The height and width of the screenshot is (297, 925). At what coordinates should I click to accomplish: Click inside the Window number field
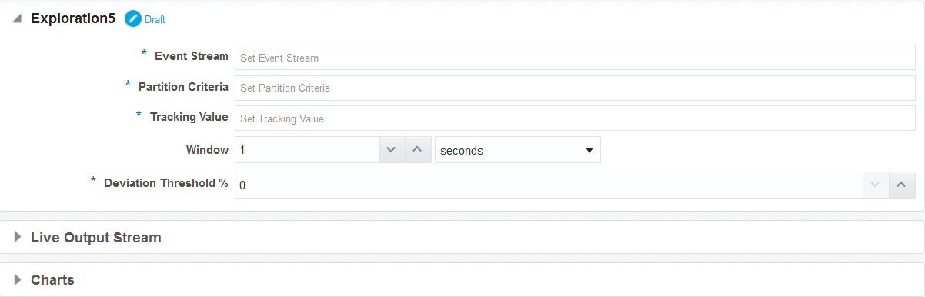[x=307, y=151]
